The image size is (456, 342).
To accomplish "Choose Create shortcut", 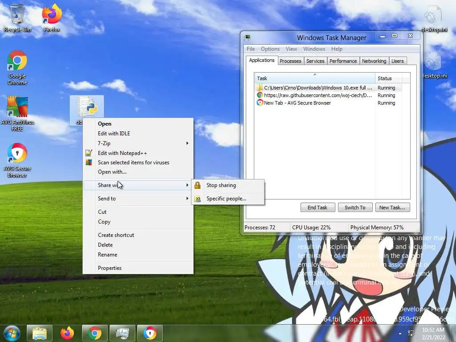I will pyautogui.click(x=138, y=235).
